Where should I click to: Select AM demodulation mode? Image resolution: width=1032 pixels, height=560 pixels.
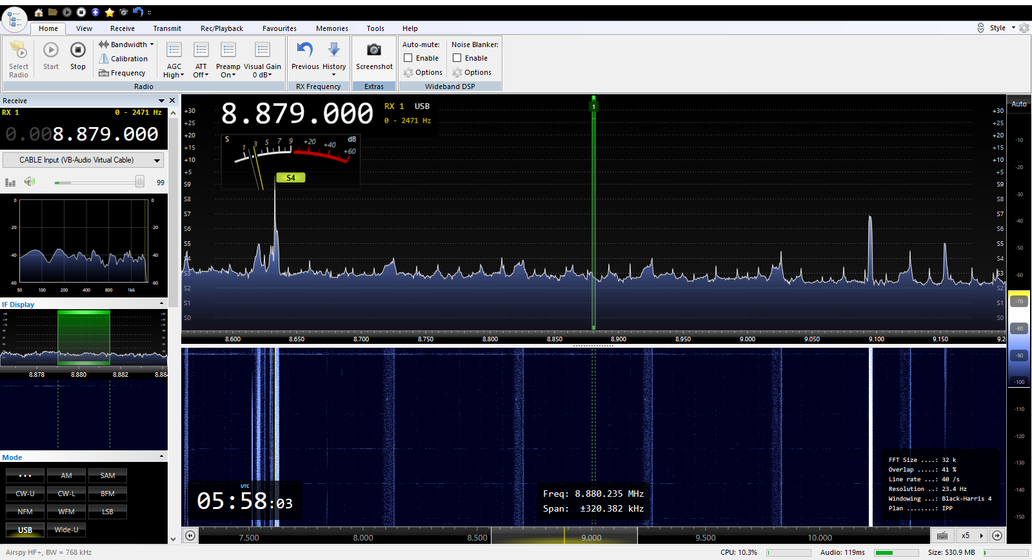[66, 475]
